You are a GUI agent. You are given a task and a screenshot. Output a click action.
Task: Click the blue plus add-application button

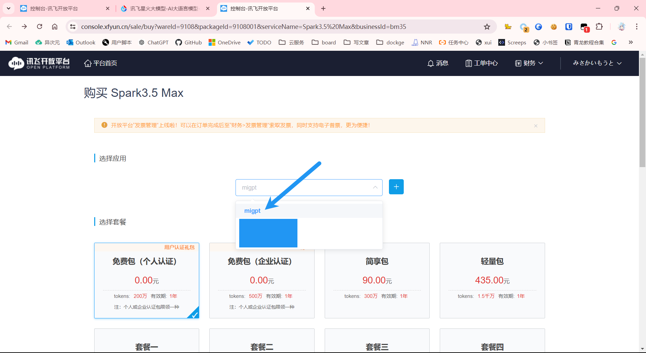pyautogui.click(x=396, y=187)
